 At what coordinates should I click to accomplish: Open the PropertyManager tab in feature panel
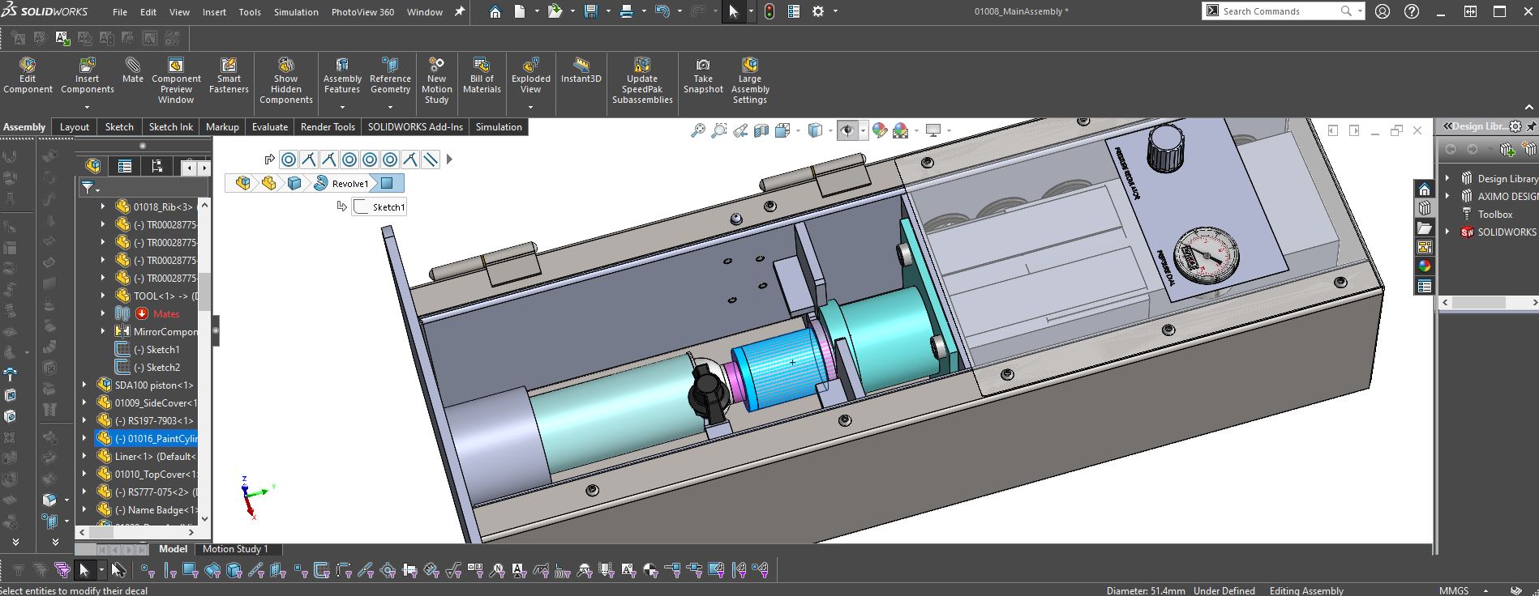click(125, 167)
